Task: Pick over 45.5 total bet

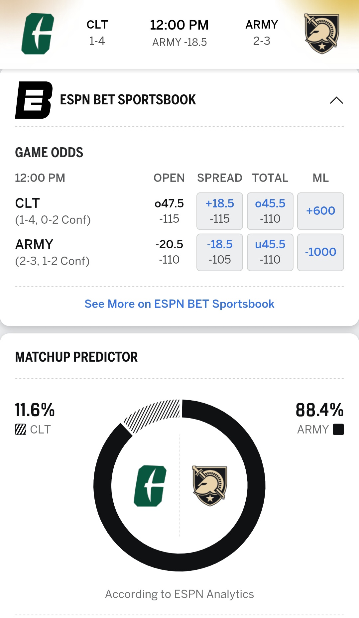Action: [270, 211]
